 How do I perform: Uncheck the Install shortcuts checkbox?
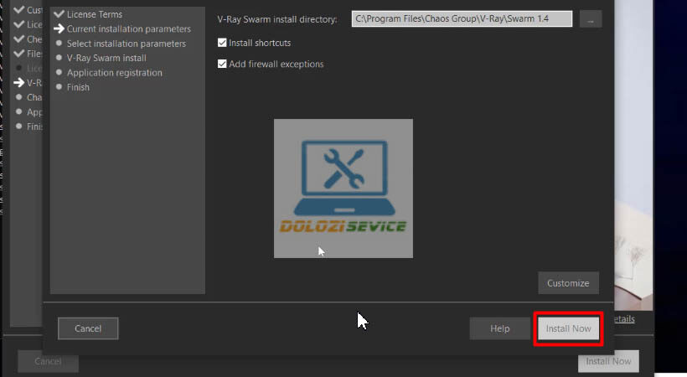(222, 43)
